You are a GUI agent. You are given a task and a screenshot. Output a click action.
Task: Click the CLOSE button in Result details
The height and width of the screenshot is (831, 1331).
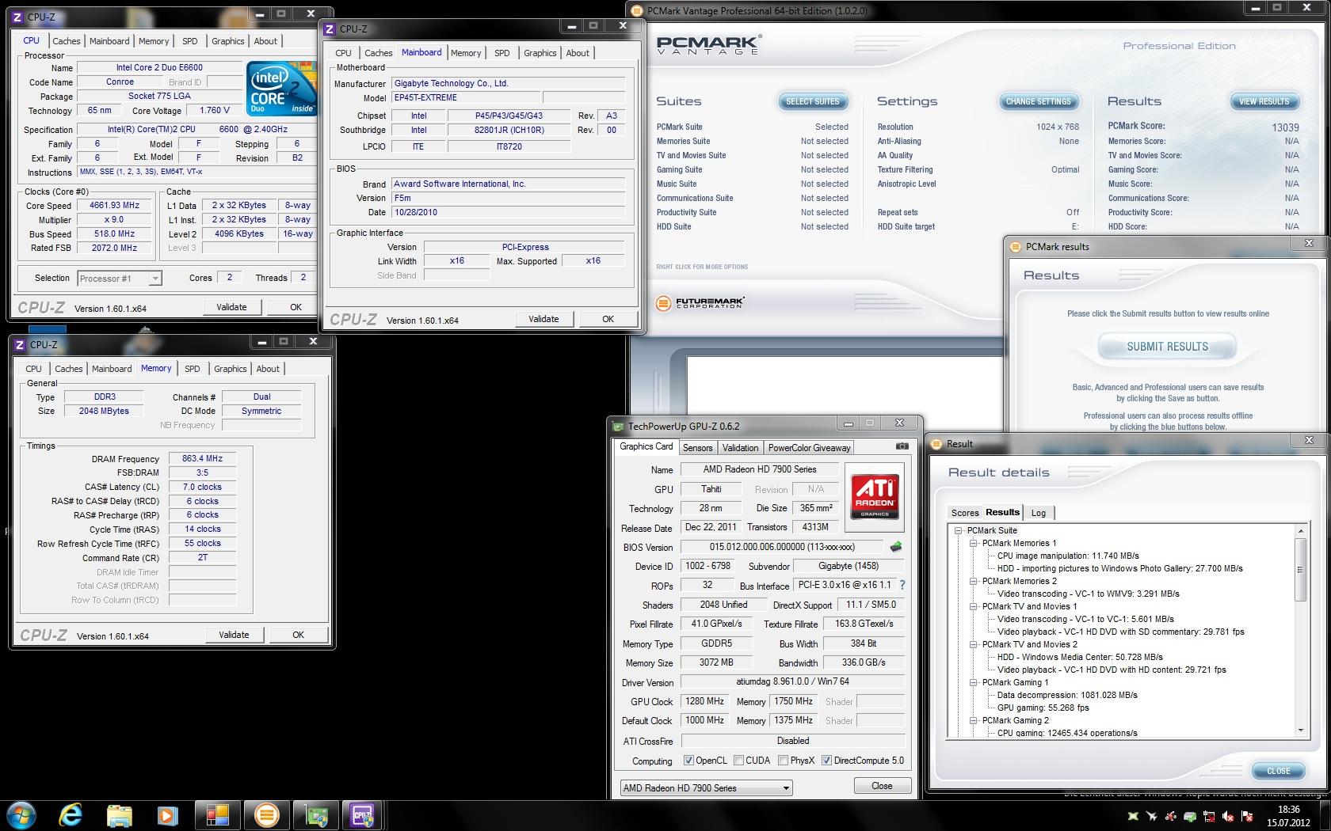pos(1278,771)
